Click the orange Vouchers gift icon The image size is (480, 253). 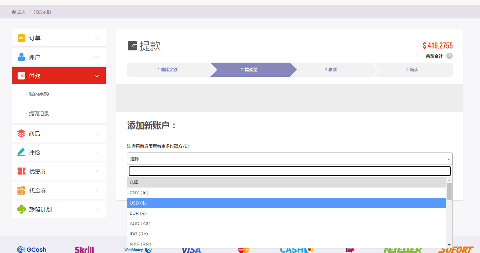(21, 190)
